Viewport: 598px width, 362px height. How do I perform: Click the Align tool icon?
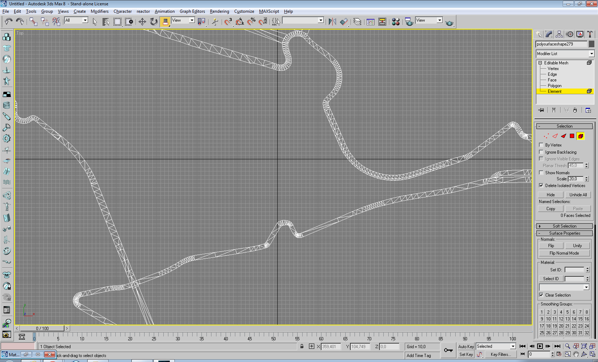click(x=344, y=22)
